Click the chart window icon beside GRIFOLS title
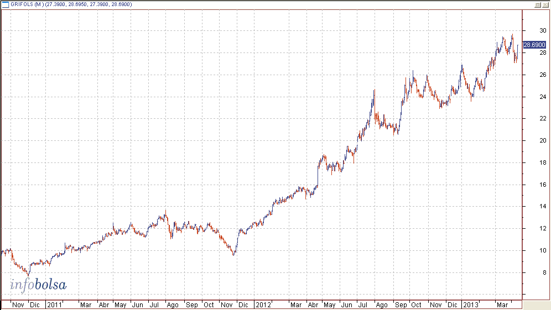 (6, 4)
